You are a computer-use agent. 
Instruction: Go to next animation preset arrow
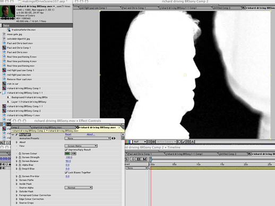tap(115, 138)
